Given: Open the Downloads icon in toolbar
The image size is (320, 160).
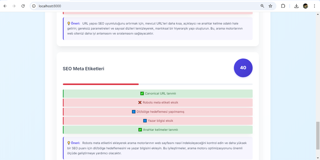Looking at the screenshot, I should coord(296,6).
